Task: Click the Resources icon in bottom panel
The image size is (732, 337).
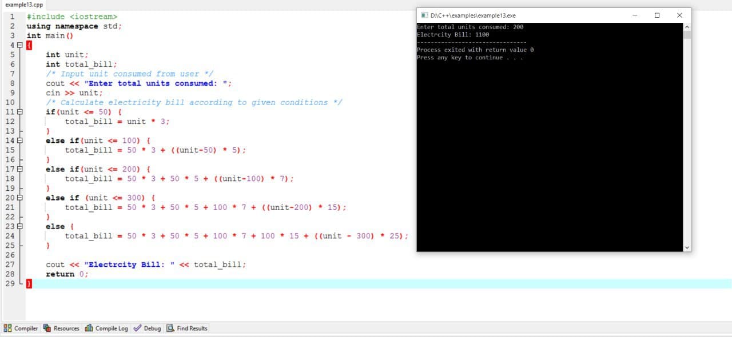Action: click(47, 328)
